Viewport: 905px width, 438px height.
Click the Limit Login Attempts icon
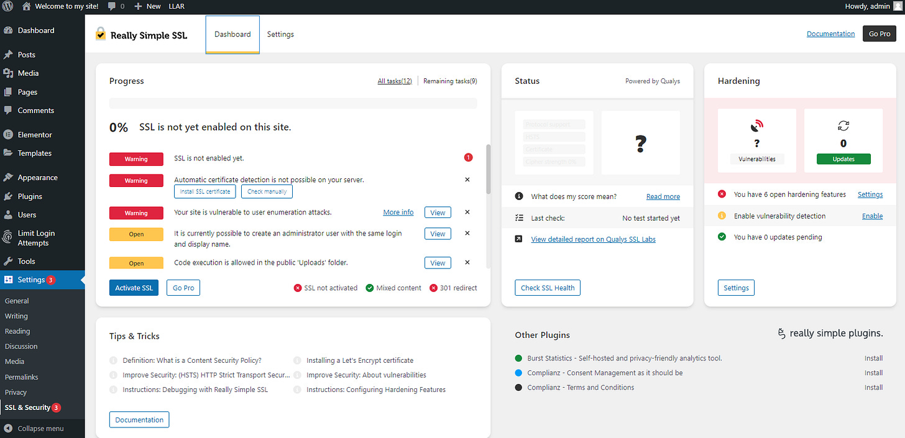[8, 237]
